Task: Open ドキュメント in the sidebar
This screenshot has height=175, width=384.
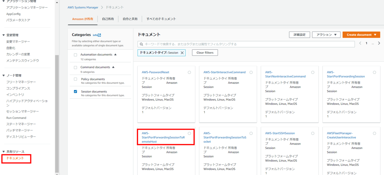Action: click(15, 158)
